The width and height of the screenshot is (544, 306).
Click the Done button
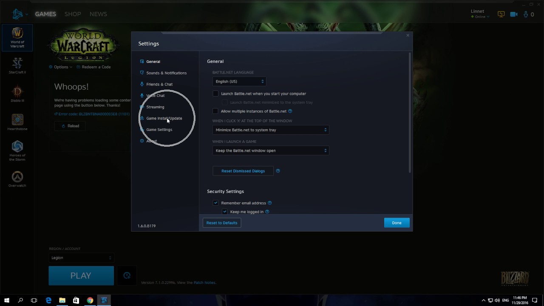point(397,223)
